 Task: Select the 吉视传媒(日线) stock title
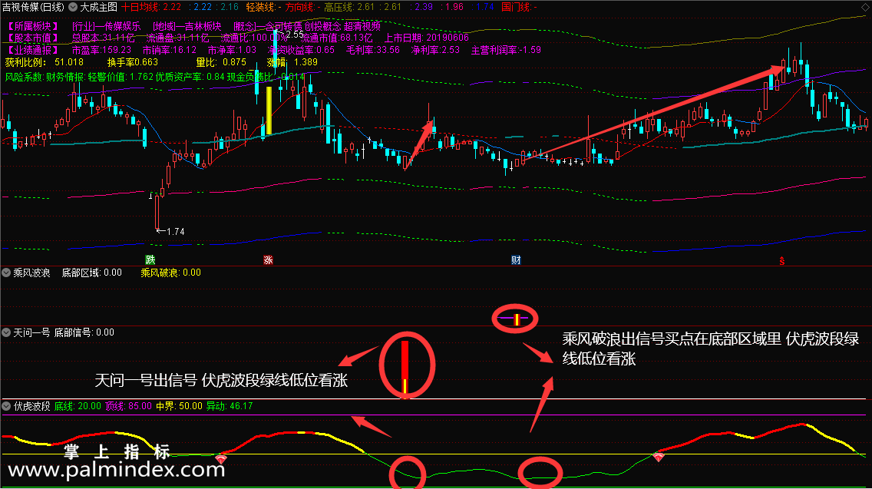33,7
